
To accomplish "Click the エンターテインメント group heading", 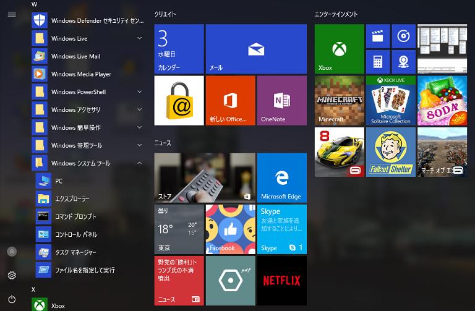I will (x=336, y=14).
